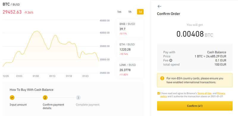Click the 01/08 peak on price chart

click(37, 31)
